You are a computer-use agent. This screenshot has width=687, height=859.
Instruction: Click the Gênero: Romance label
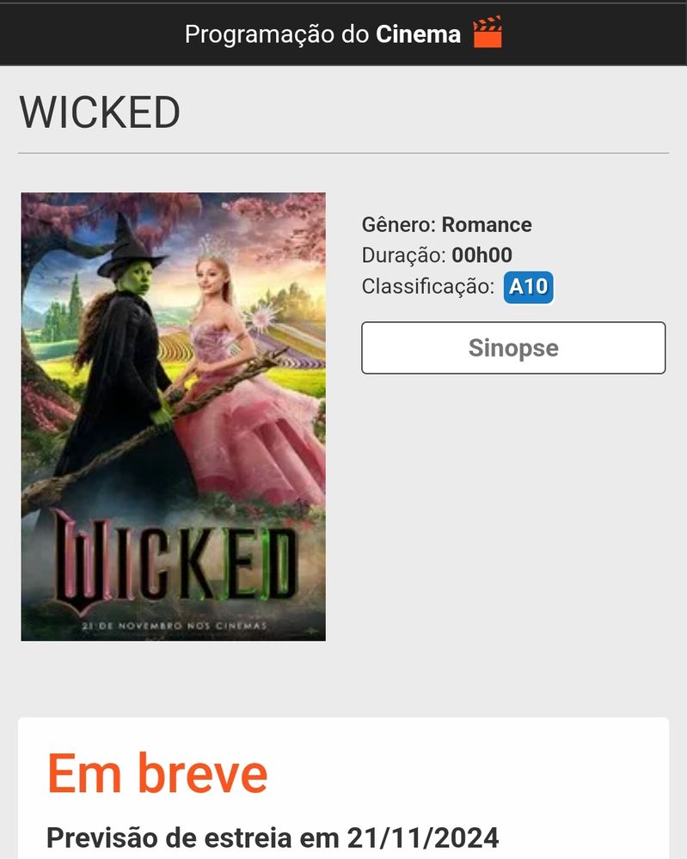pyautogui.click(x=446, y=224)
